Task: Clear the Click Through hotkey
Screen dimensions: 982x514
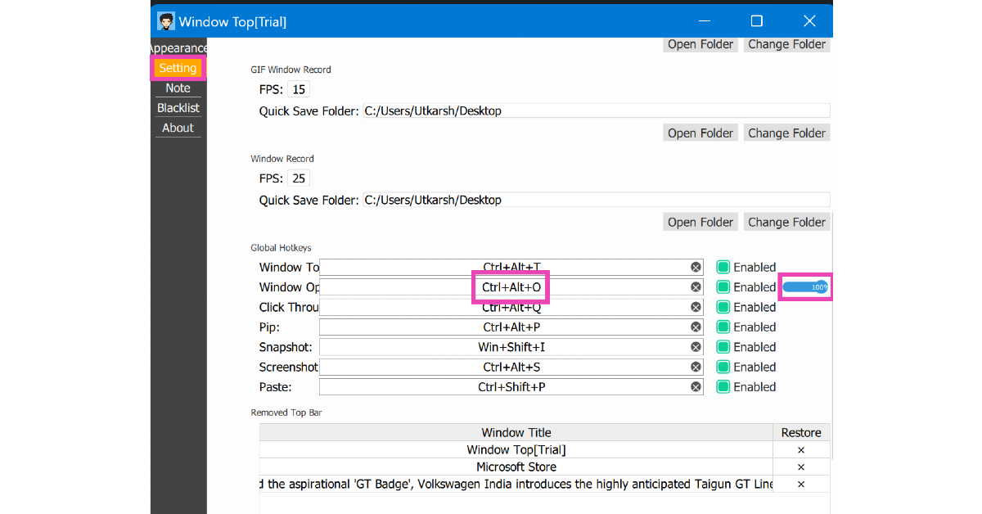Action: [x=696, y=307]
